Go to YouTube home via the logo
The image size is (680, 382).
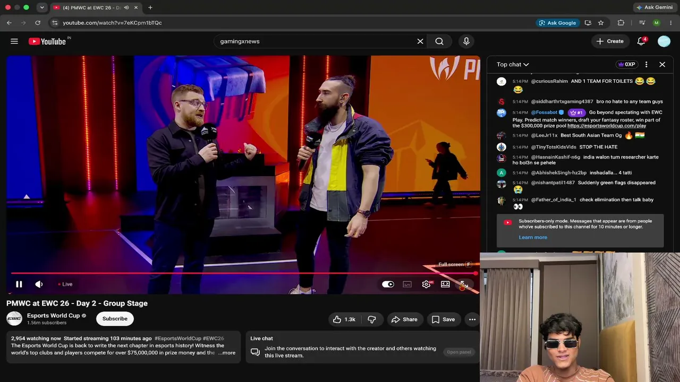pyautogui.click(x=47, y=41)
